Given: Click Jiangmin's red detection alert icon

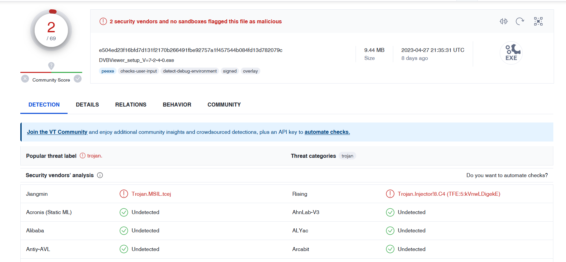Looking at the screenshot, I should 124,194.
